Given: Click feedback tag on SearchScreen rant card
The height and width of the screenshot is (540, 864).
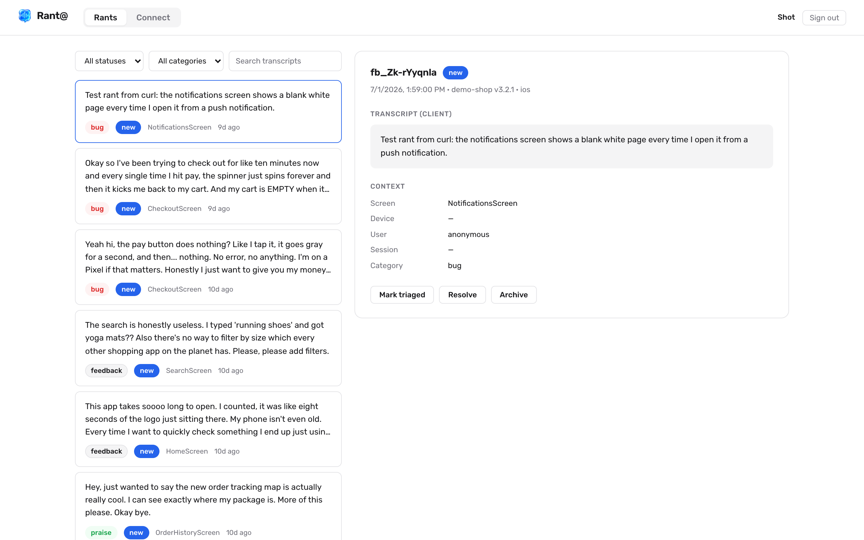Looking at the screenshot, I should (x=106, y=370).
